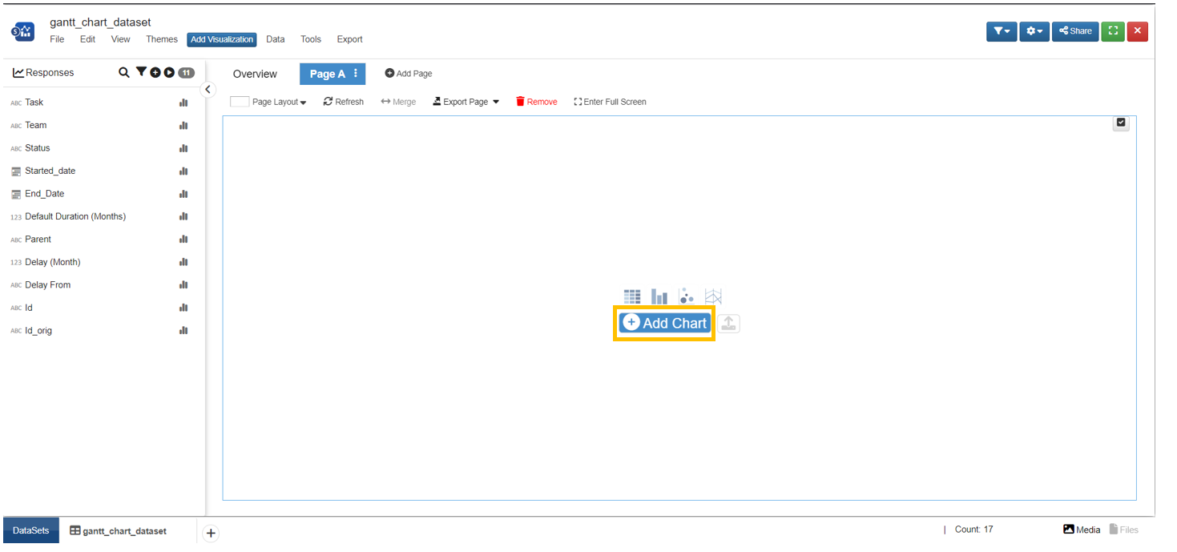
Task: Click the Share button
Action: click(1075, 31)
